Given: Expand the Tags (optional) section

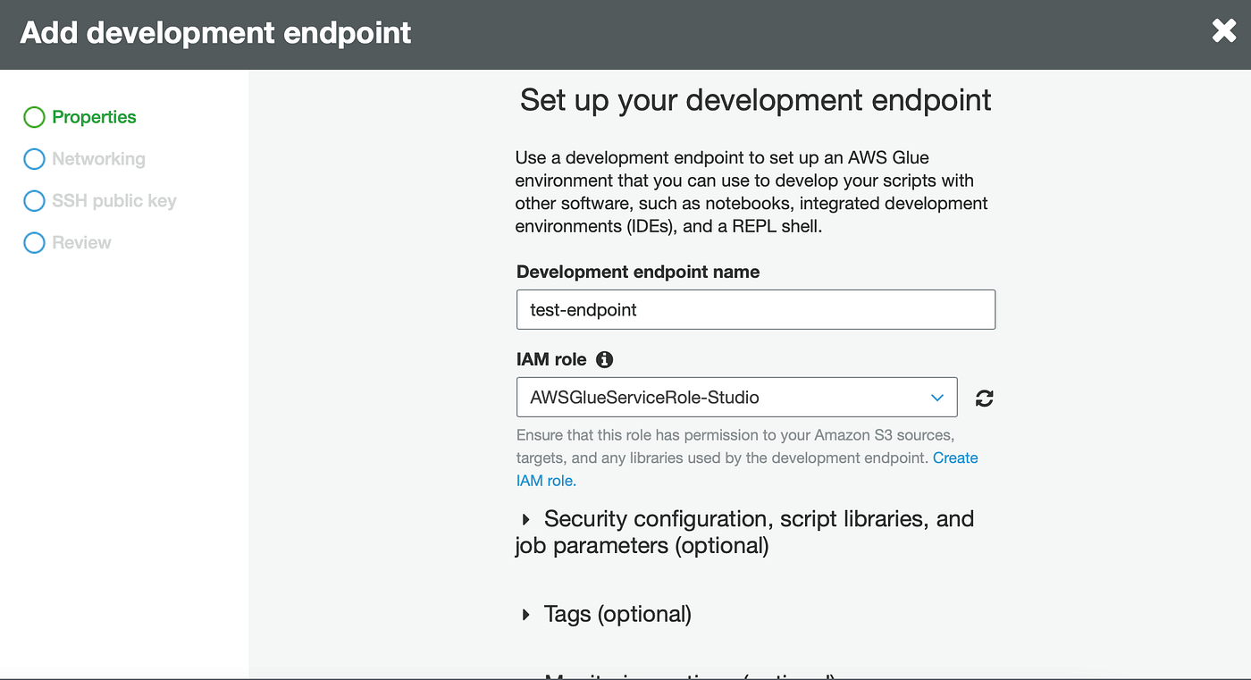Looking at the screenshot, I should click(525, 615).
